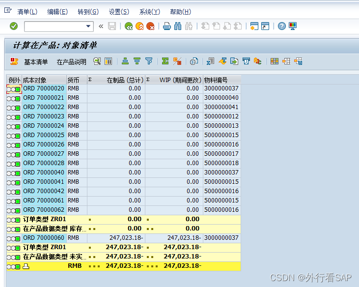Click the Details magnifier icon
Screen dimensions: 359x287
[97, 61]
